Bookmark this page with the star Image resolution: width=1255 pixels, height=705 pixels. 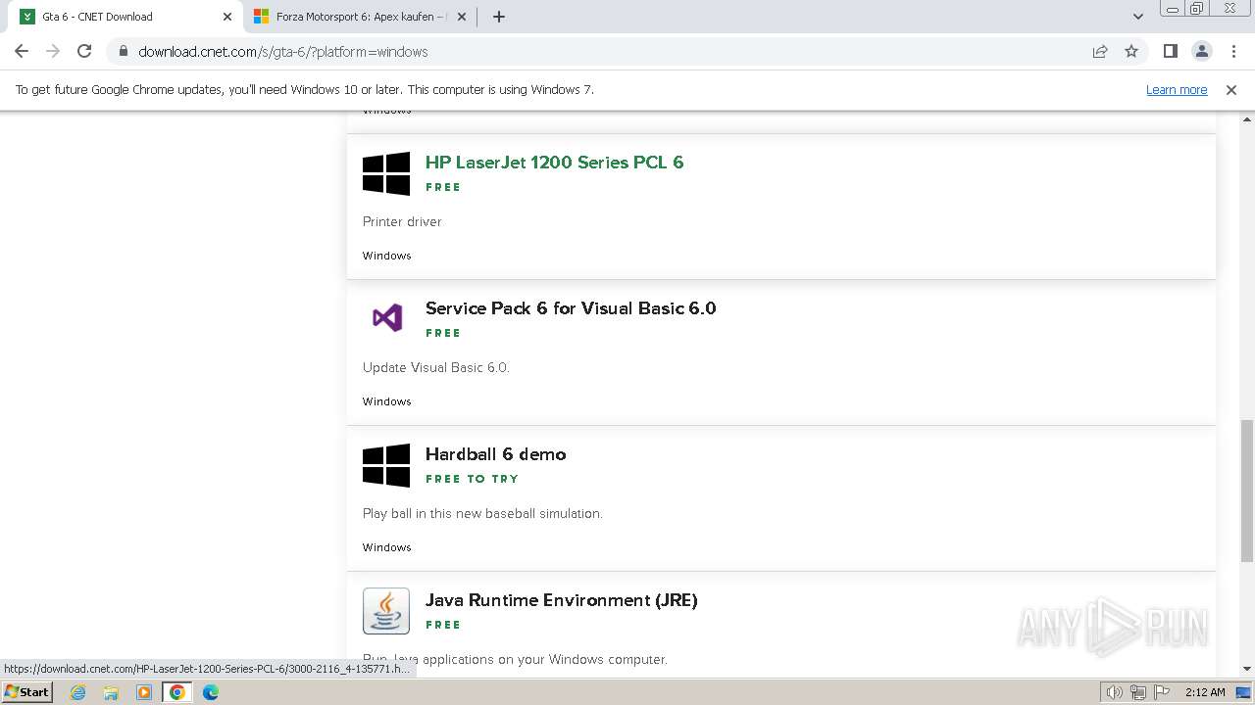pyautogui.click(x=1131, y=52)
